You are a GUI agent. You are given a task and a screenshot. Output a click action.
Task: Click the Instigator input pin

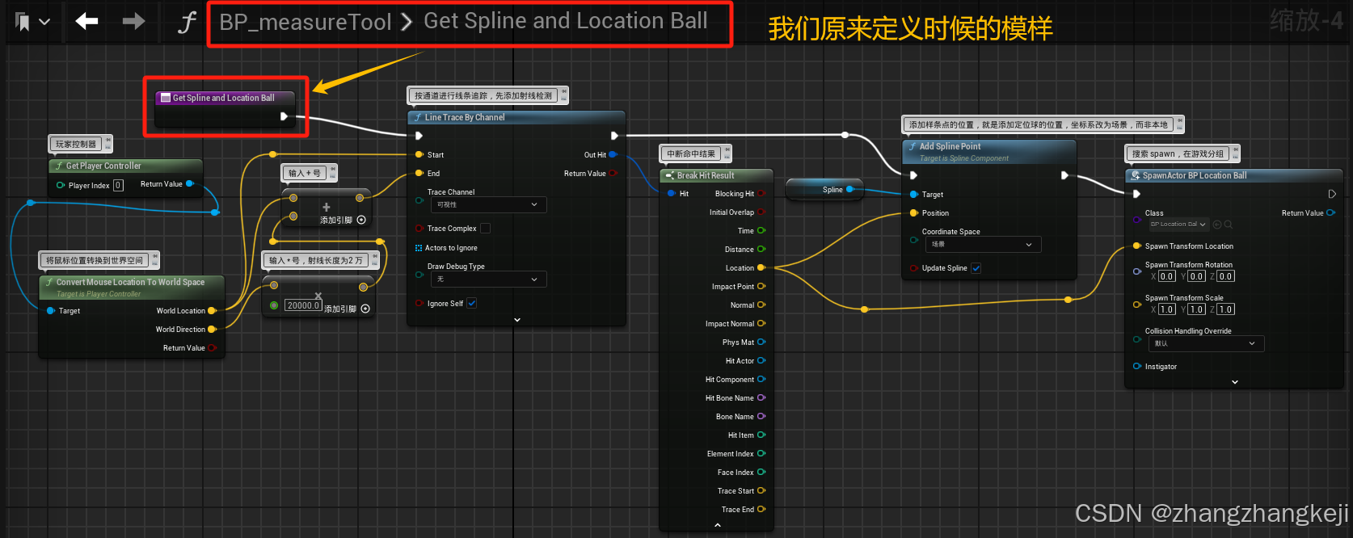[1136, 367]
